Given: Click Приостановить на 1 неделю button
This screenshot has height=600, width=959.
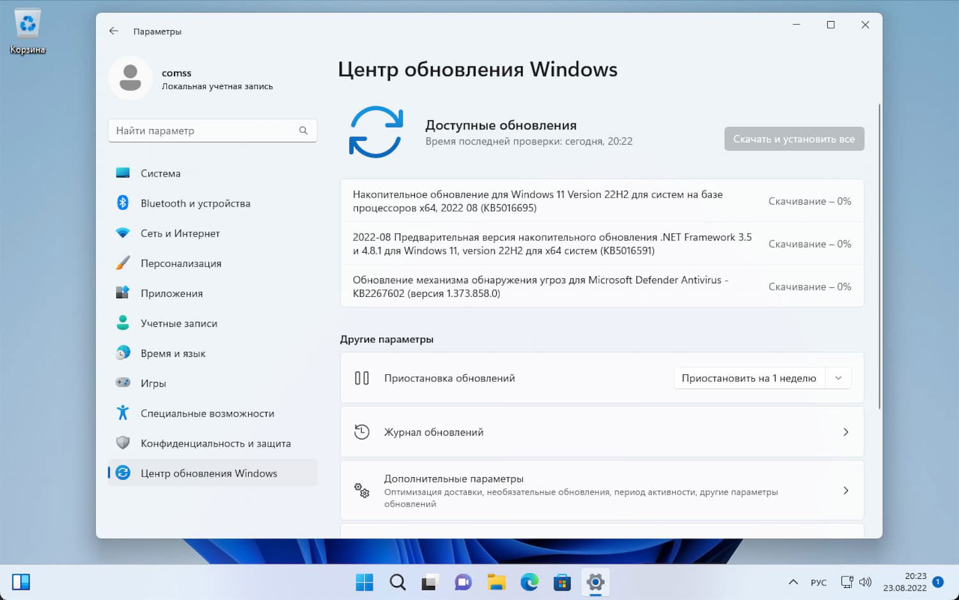Looking at the screenshot, I should (749, 378).
